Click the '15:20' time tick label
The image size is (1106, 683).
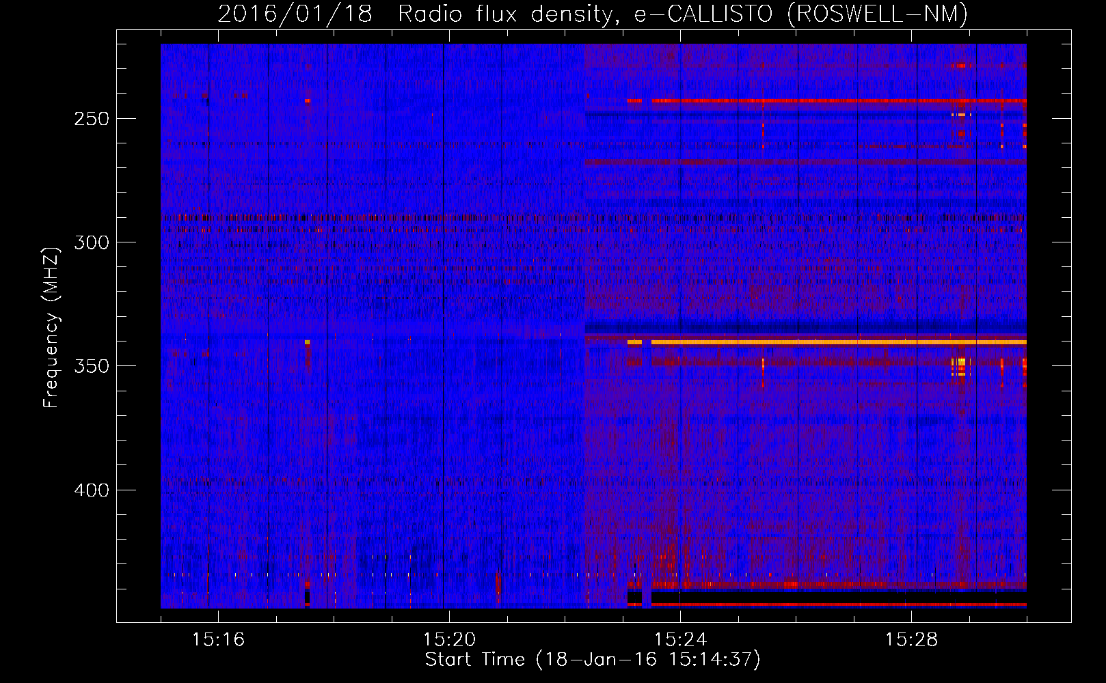[x=449, y=639]
